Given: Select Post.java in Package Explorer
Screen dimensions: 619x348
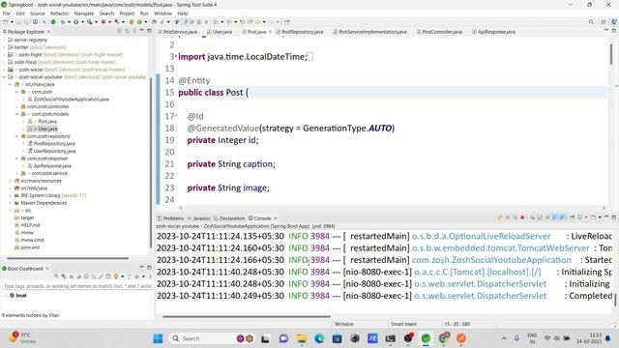Looking at the screenshot, I should pyautogui.click(x=47, y=122).
